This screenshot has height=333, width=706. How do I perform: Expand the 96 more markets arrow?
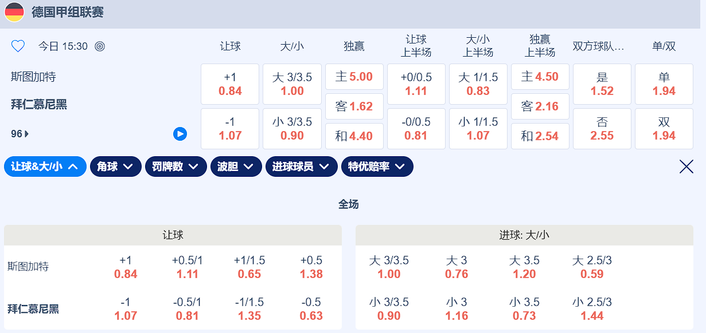(x=26, y=134)
